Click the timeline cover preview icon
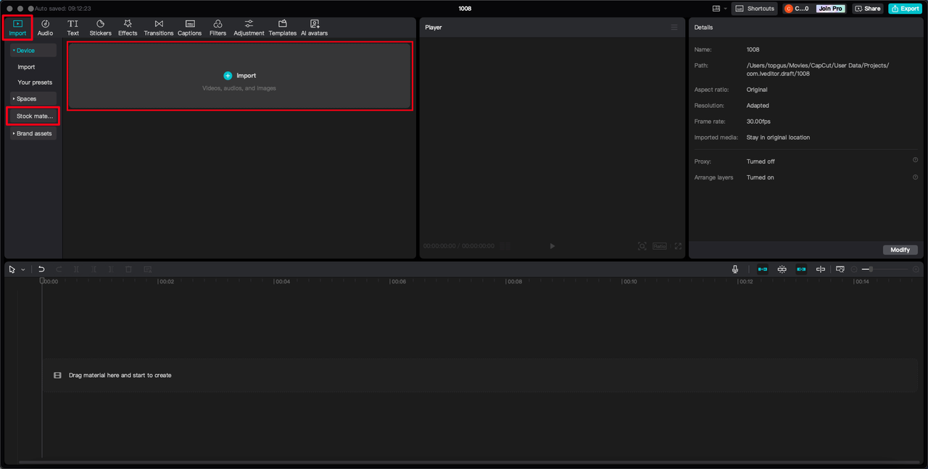Image resolution: width=928 pixels, height=469 pixels. point(840,269)
